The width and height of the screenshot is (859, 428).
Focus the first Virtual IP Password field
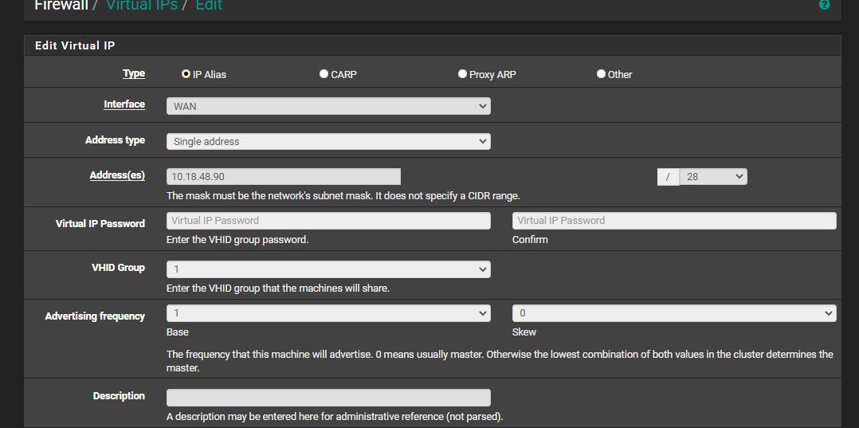pyautogui.click(x=328, y=220)
